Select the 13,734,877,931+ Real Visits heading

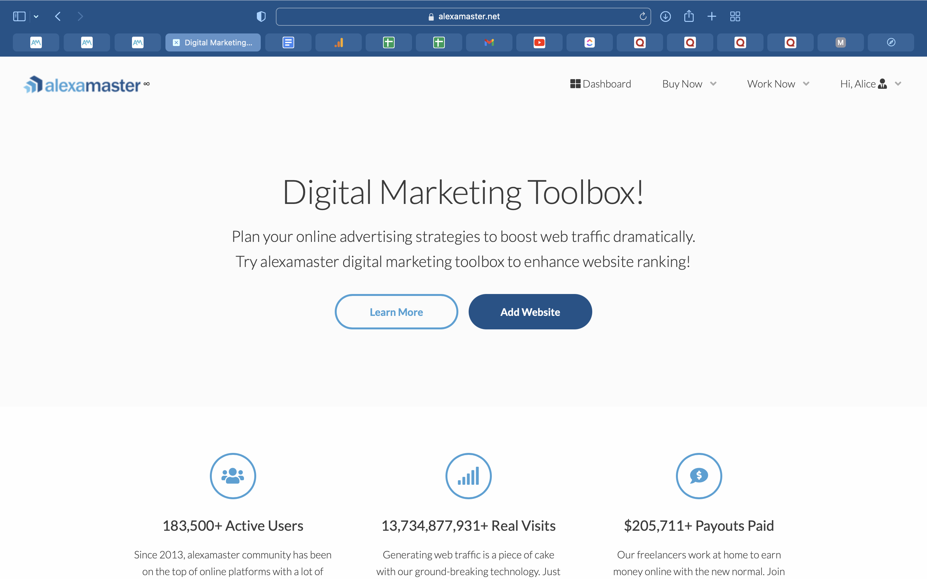coord(468,526)
